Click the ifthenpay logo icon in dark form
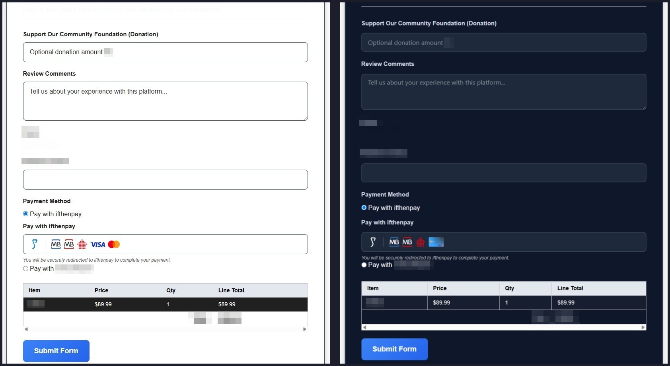670x366 pixels. tap(373, 242)
